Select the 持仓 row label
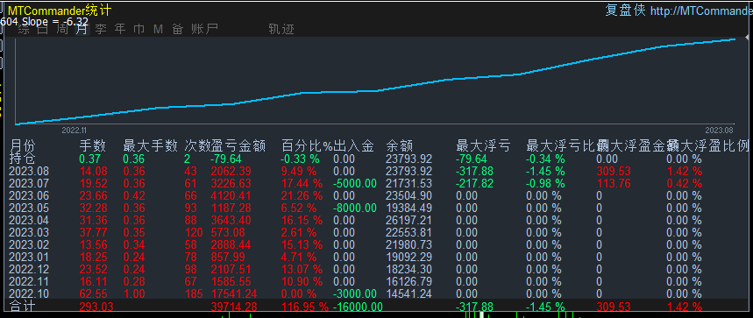Viewport: 753px width, 318px height. [22, 159]
